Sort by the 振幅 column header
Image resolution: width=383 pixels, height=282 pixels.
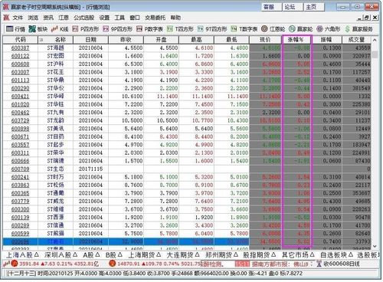coord(327,40)
